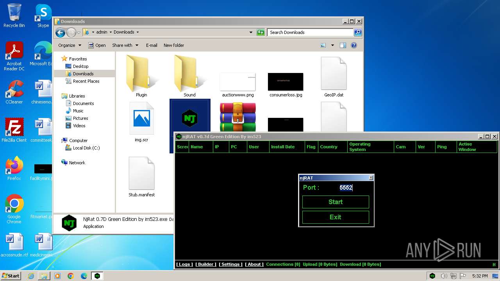Click in the Search Downloads field
This screenshot has height=281, width=500.
pos(311,32)
